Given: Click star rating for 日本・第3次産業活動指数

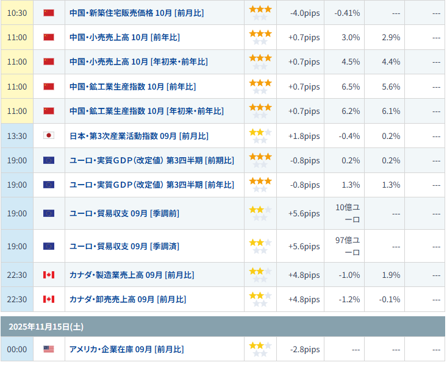Looking at the screenshot, I should click(260, 136).
